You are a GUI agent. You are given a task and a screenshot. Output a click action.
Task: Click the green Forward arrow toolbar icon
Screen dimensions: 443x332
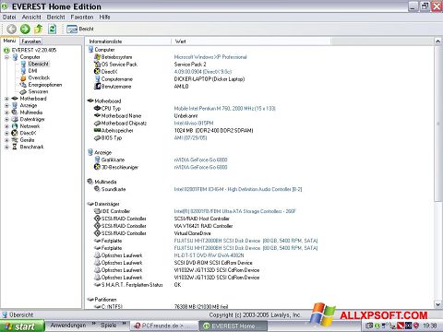25,29
